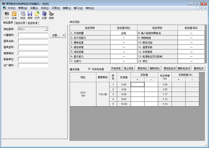Click the 制造单位 input field
The width and height of the screenshot is (209, 148).
33,59
